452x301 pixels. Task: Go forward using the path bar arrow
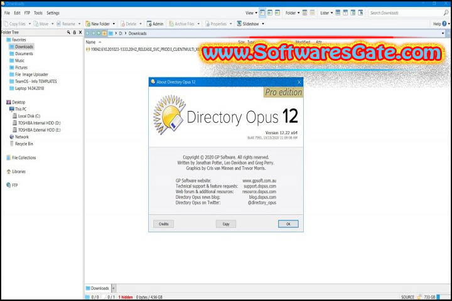pos(93,33)
